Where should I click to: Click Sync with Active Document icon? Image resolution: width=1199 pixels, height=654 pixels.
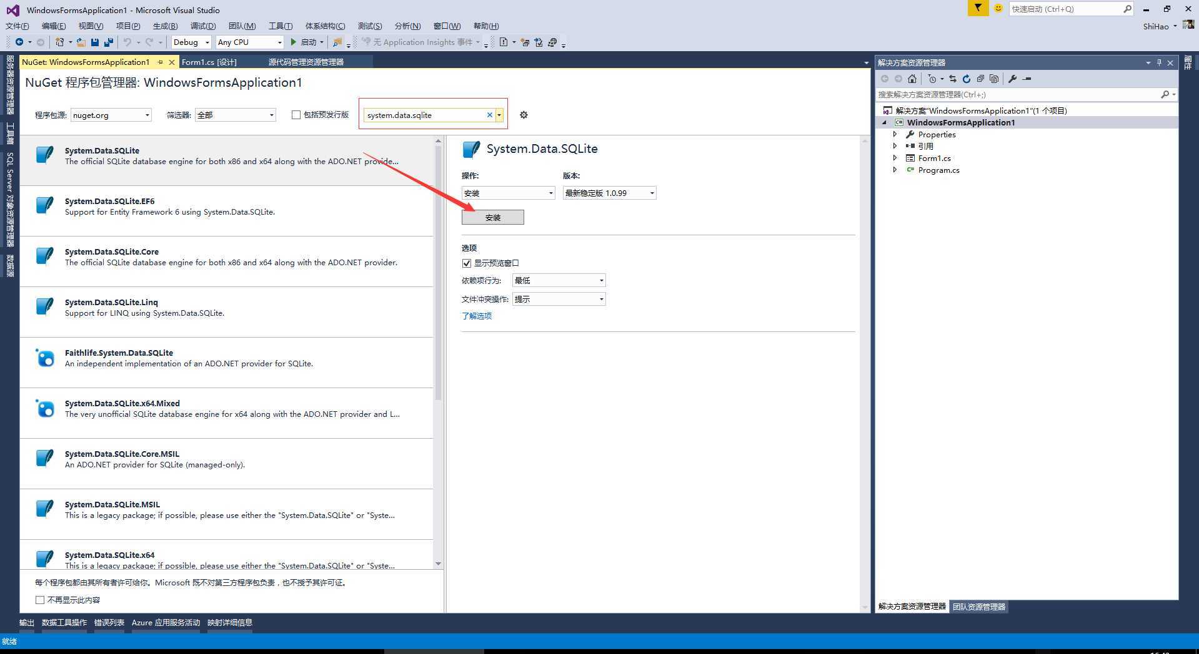(x=953, y=79)
